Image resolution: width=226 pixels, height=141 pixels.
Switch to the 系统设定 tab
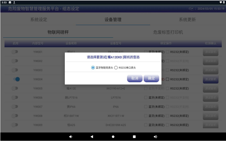point(39,19)
